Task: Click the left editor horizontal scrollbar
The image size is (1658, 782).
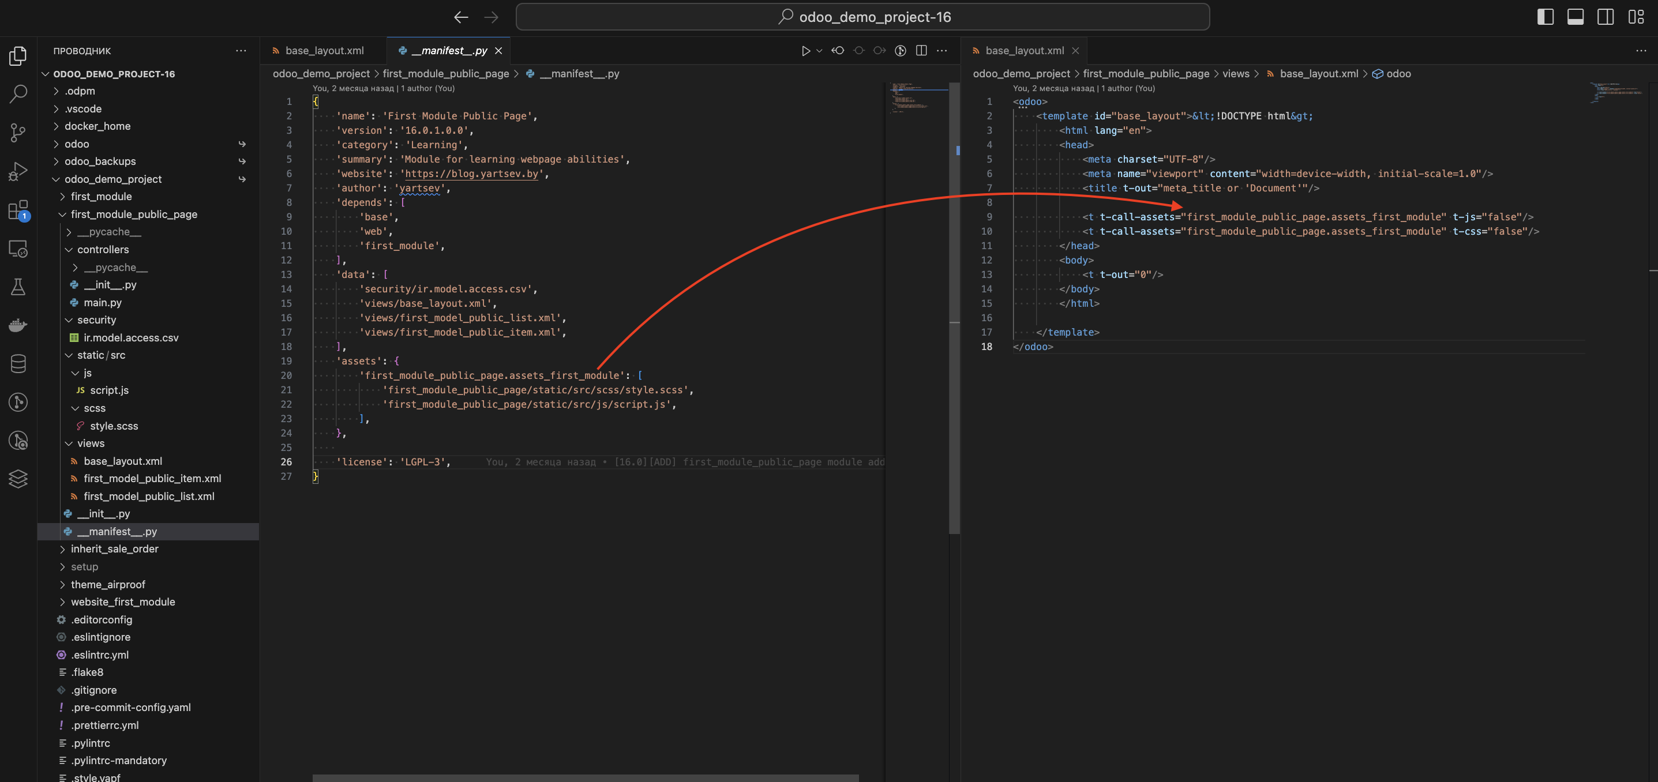Action: click(585, 778)
